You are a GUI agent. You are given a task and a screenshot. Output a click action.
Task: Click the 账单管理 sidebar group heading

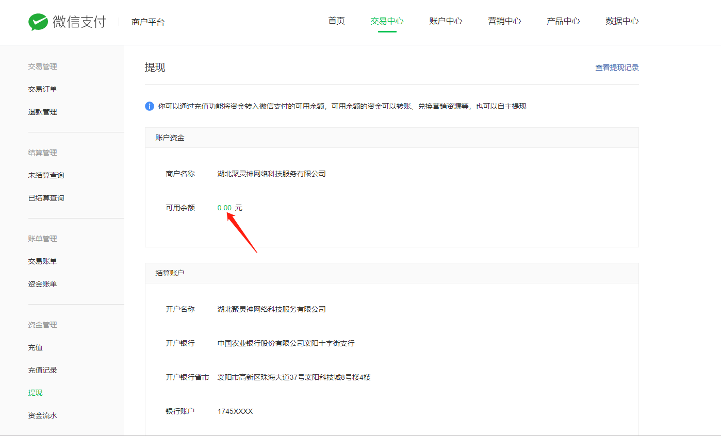pyautogui.click(x=42, y=239)
